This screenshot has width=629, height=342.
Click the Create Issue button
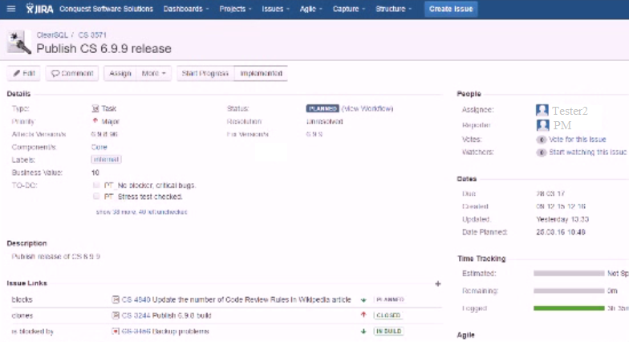click(x=451, y=9)
